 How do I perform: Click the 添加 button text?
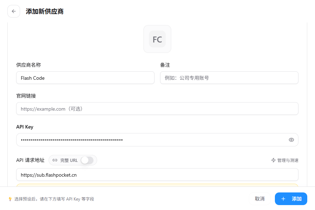(297, 199)
